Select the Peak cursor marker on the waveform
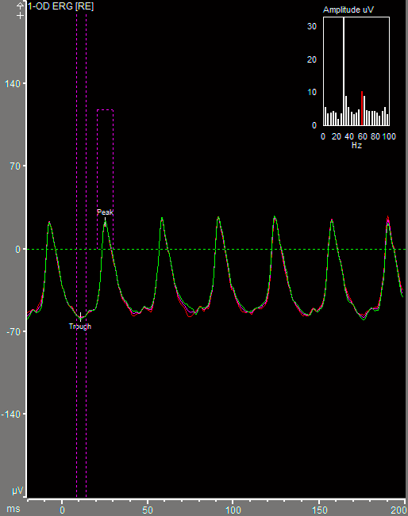 click(x=105, y=222)
